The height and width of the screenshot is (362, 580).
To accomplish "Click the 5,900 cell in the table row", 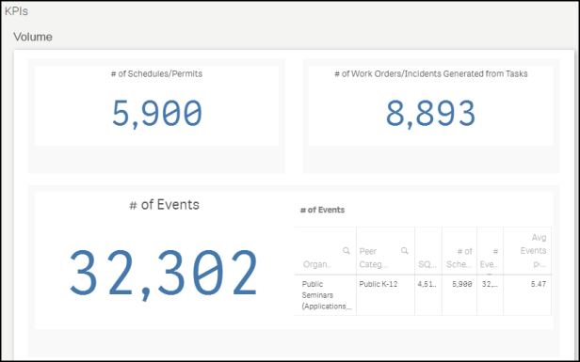I will point(462,284).
